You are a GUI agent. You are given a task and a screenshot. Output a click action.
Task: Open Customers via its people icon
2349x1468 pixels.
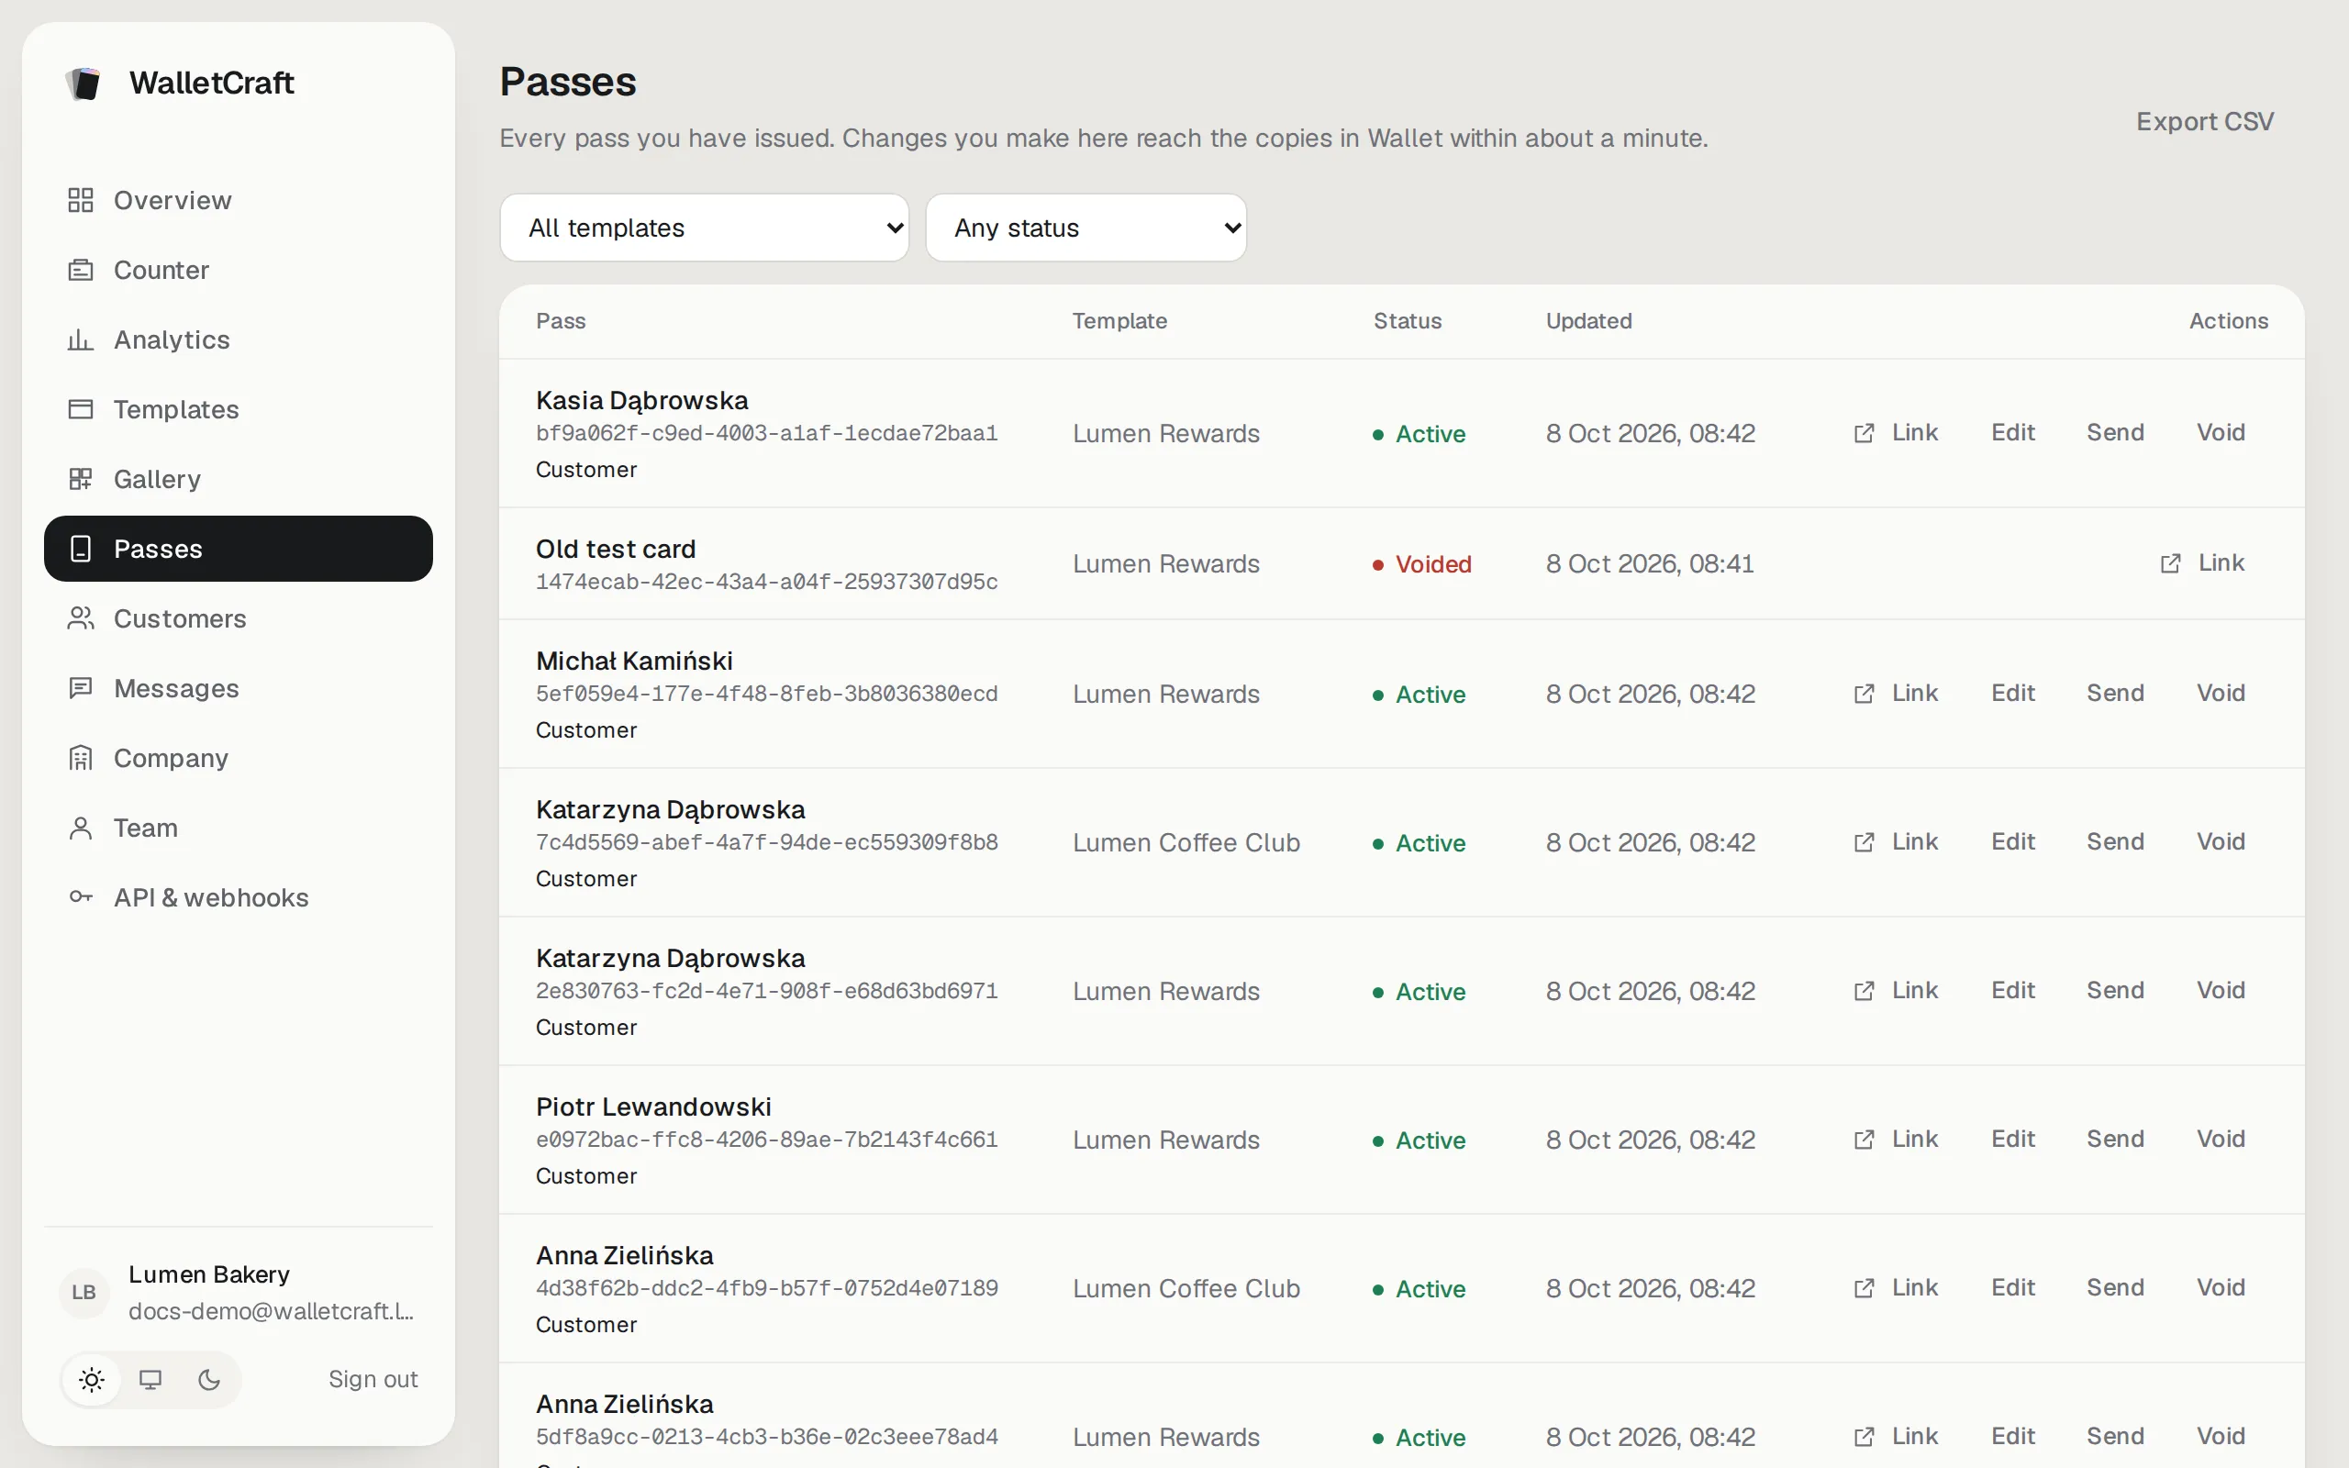coord(81,618)
